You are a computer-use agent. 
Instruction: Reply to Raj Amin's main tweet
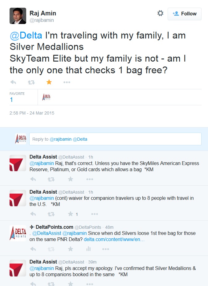click(13, 82)
